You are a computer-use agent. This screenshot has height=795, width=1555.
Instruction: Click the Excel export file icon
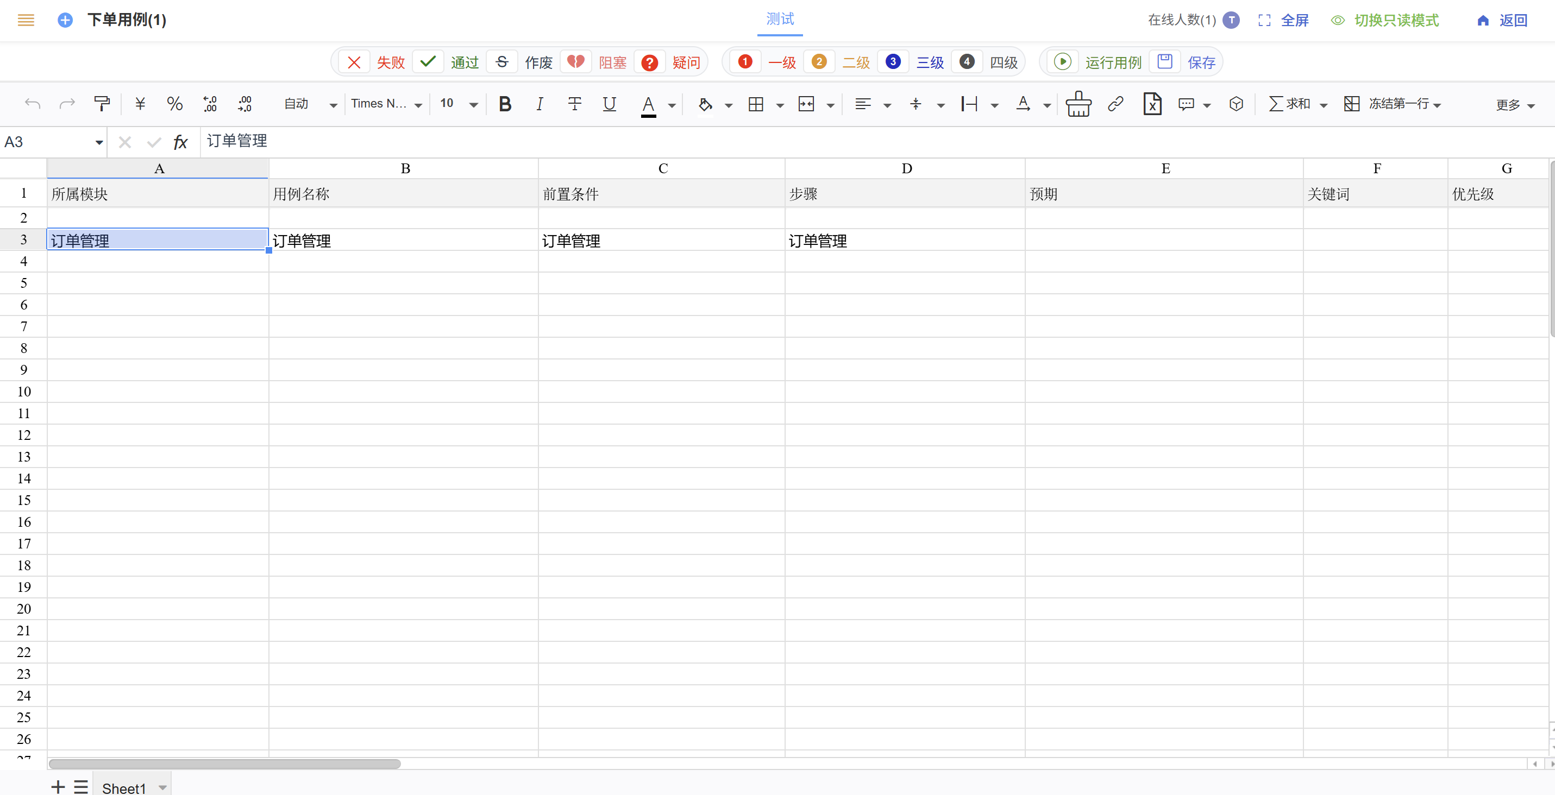(1152, 104)
